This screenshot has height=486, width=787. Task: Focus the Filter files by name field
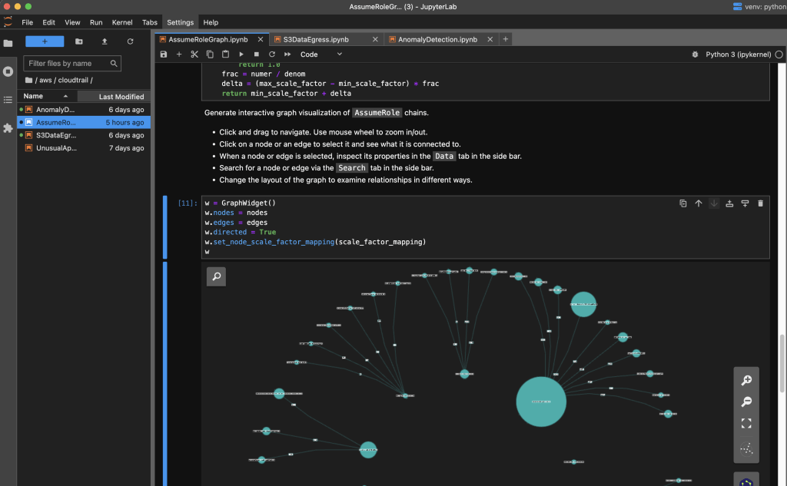[72, 63]
